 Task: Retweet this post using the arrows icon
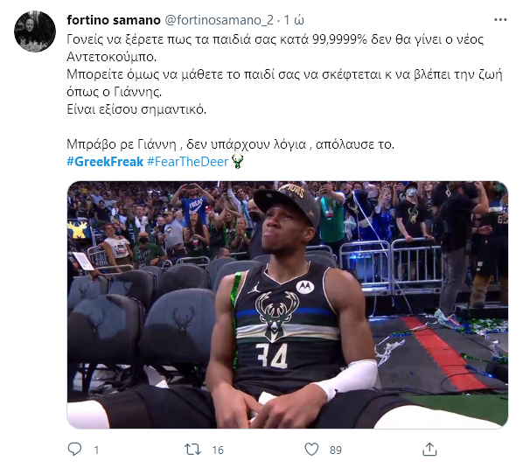[192, 450]
